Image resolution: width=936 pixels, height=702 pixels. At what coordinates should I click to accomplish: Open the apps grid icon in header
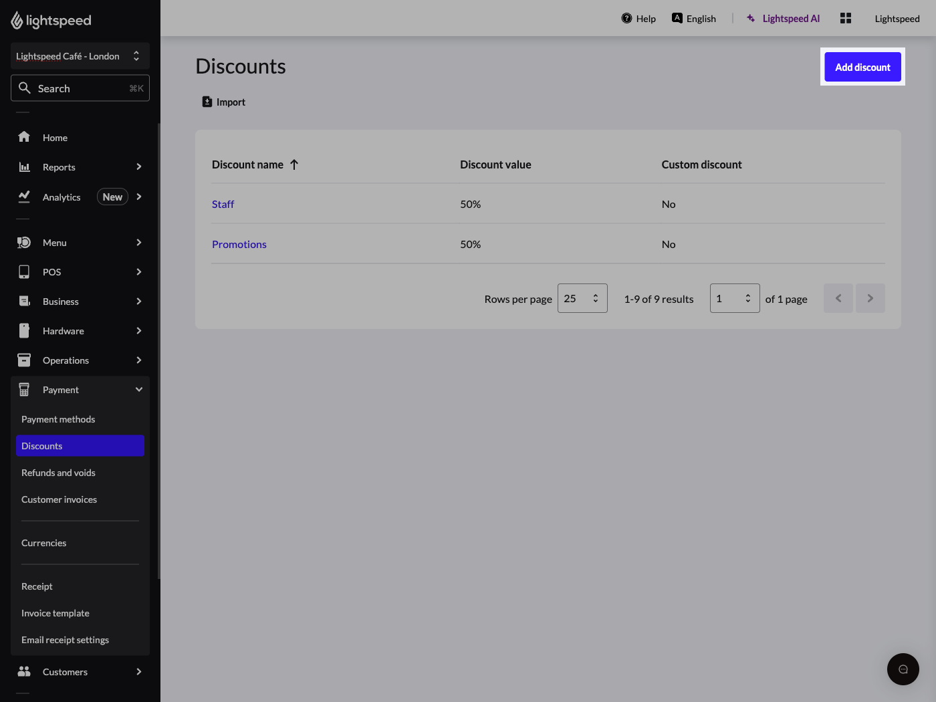[x=845, y=18]
